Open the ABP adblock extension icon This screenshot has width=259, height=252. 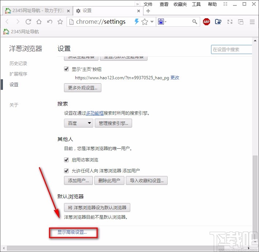click(206, 22)
